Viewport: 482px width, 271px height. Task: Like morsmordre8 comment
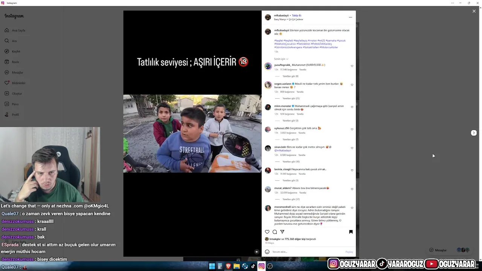click(352, 208)
